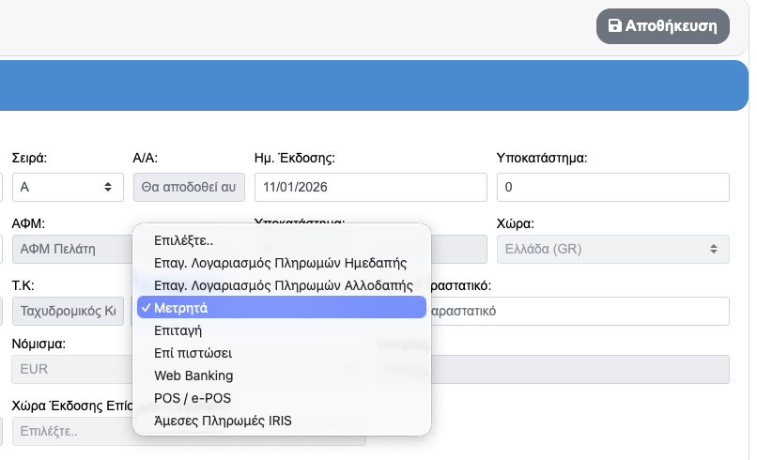Pick Άμεσες Πληρωμές IRIS option
Viewport: 757px width, 460px height.
(282, 421)
